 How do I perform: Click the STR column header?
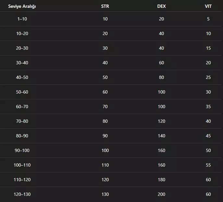point(105,6)
